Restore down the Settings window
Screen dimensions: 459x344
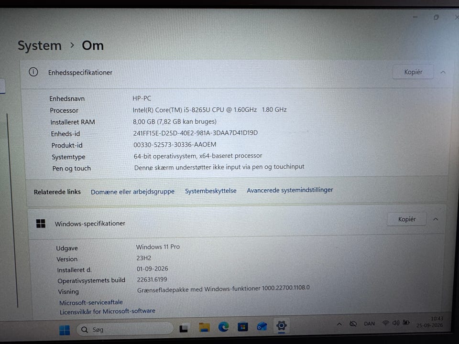pyautogui.click(x=436, y=17)
